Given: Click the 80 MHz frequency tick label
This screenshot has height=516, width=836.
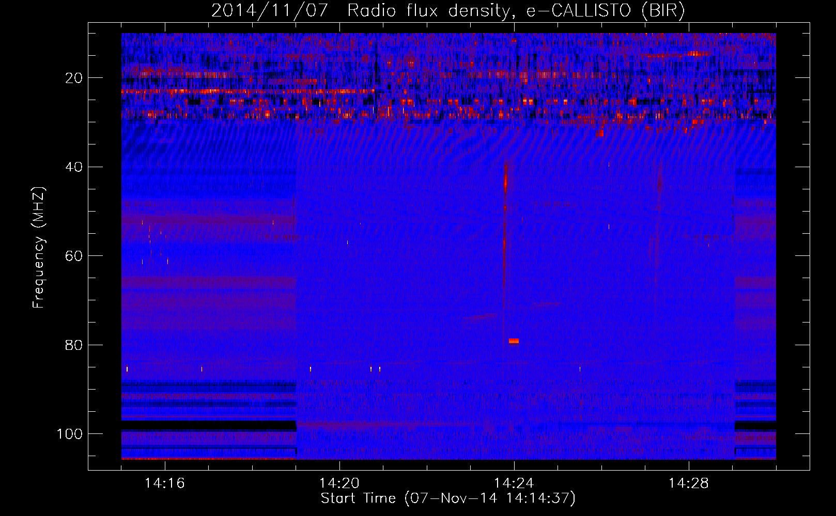Looking at the screenshot, I should click(x=74, y=345).
